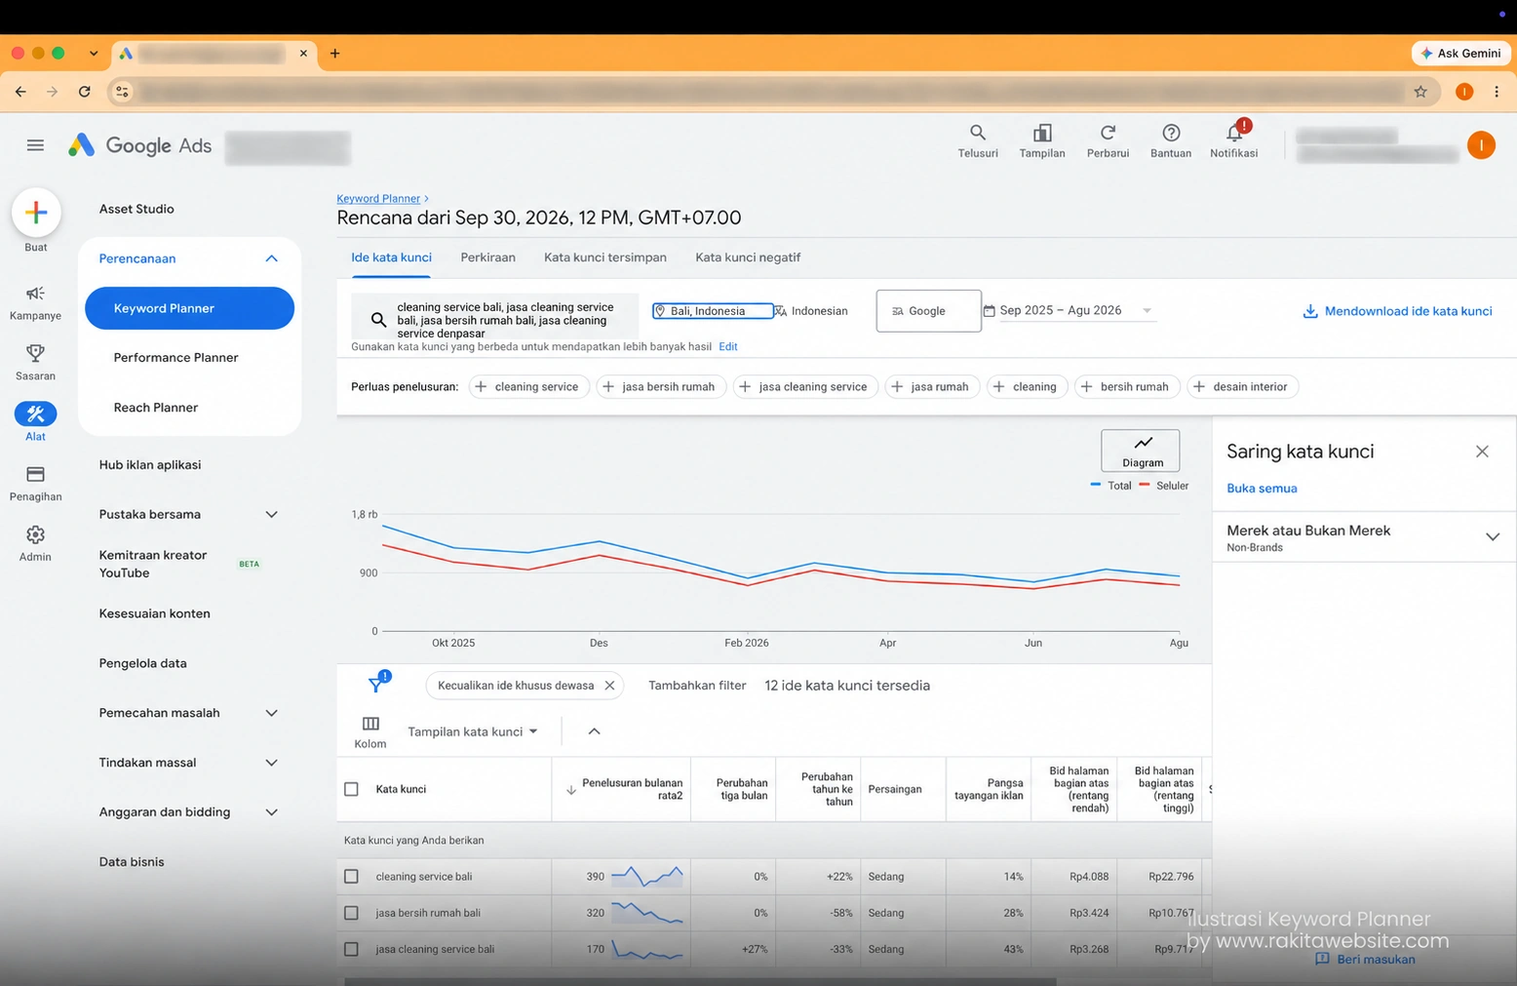1517x986 pixels.
Task: Collapse the Perencanaan section
Action: click(272, 258)
